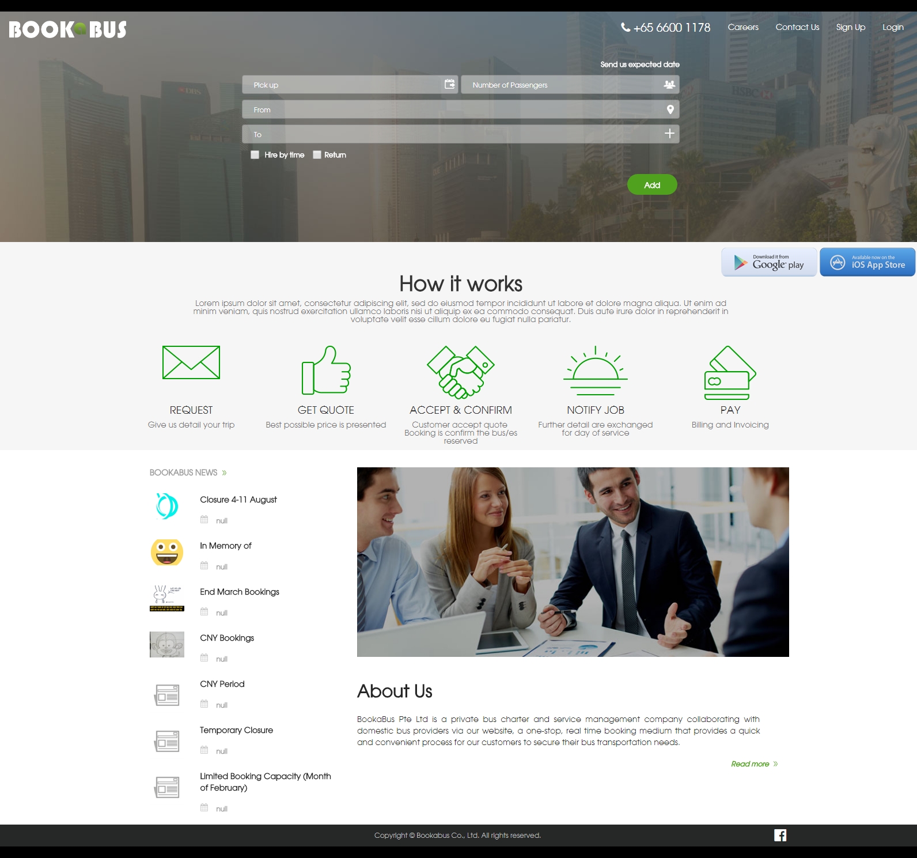The image size is (917, 858).
Task: Click the 'About Us' heading
Action: 395,691
